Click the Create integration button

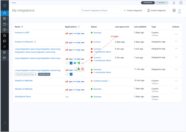133,10
